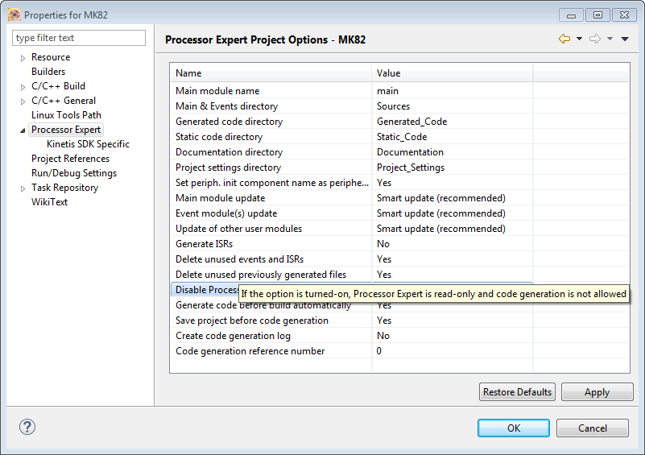Click the back navigation arrow icon
The height and width of the screenshot is (455, 645).
(564, 39)
